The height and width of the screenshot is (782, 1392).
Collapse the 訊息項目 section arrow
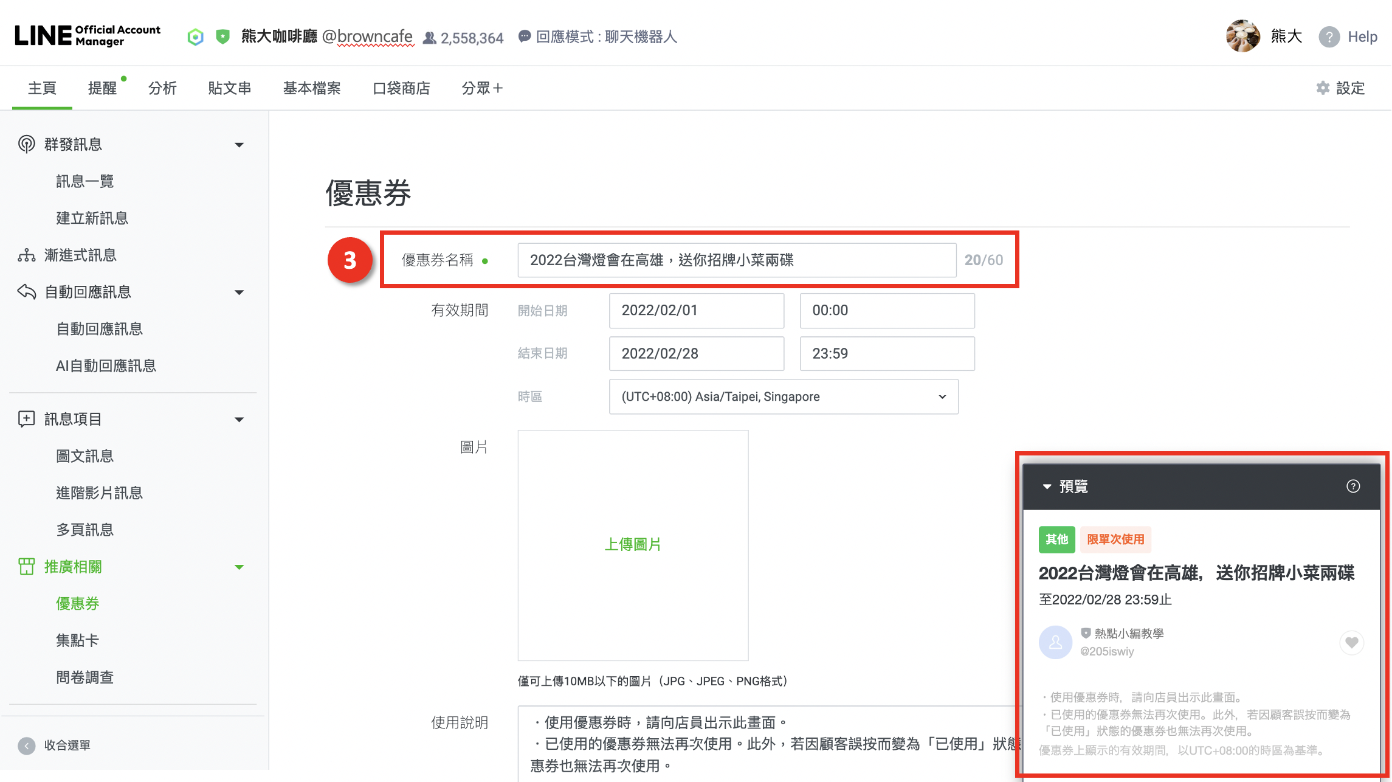click(239, 420)
